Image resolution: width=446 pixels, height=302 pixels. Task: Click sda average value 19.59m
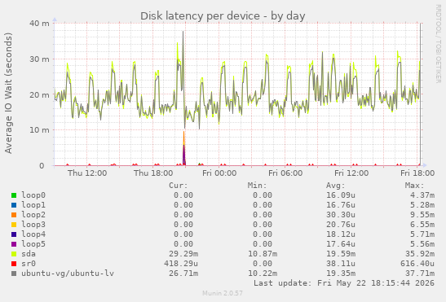[341, 254]
